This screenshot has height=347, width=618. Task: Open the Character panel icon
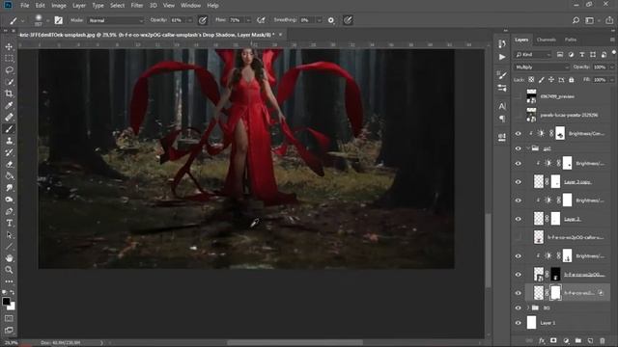pyautogui.click(x=502, y=106)
